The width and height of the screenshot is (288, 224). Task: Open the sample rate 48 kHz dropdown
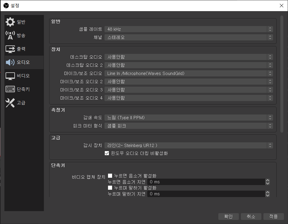(x=188, y=29)
